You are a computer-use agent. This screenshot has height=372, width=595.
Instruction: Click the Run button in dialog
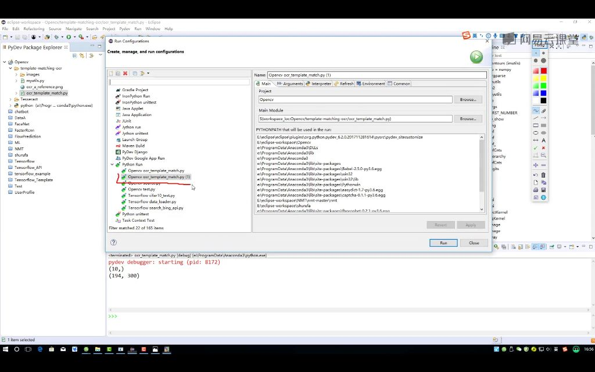(443, 243)
